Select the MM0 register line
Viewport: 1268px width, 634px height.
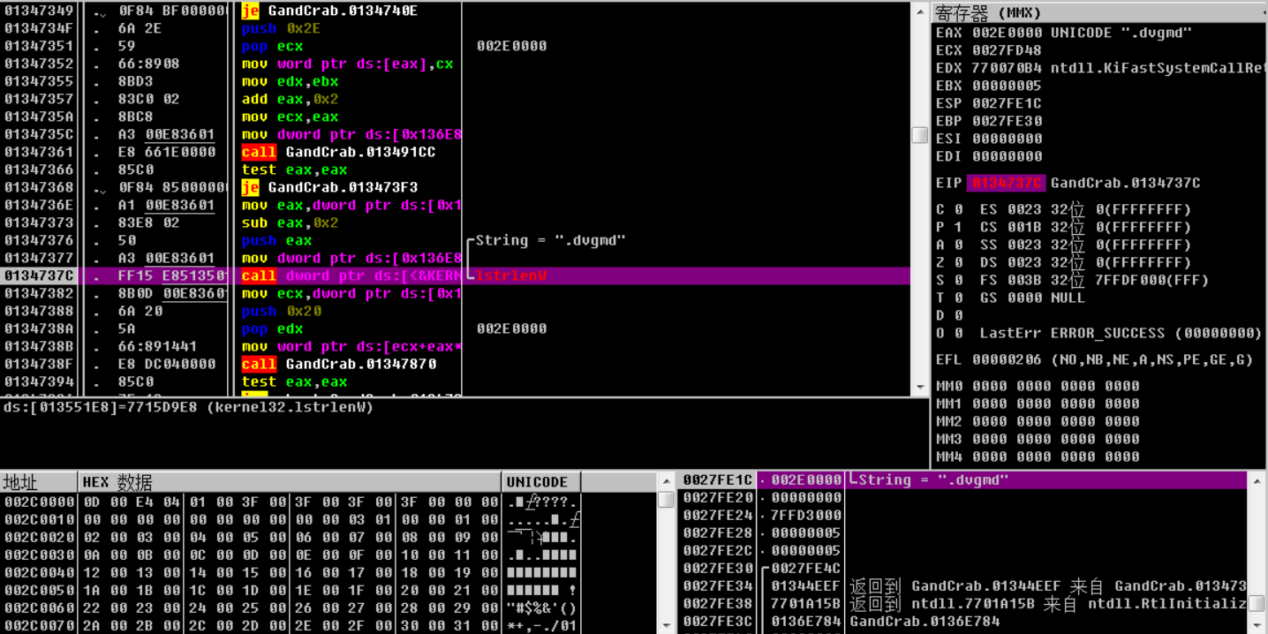[1038, 386]
